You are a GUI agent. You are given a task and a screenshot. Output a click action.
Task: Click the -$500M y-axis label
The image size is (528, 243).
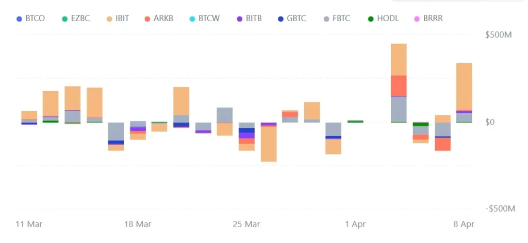(499, 209)
